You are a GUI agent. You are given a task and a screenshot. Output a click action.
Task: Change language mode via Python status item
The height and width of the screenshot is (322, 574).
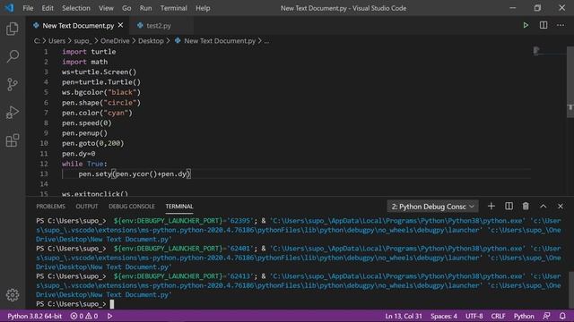tap(524, 316)
